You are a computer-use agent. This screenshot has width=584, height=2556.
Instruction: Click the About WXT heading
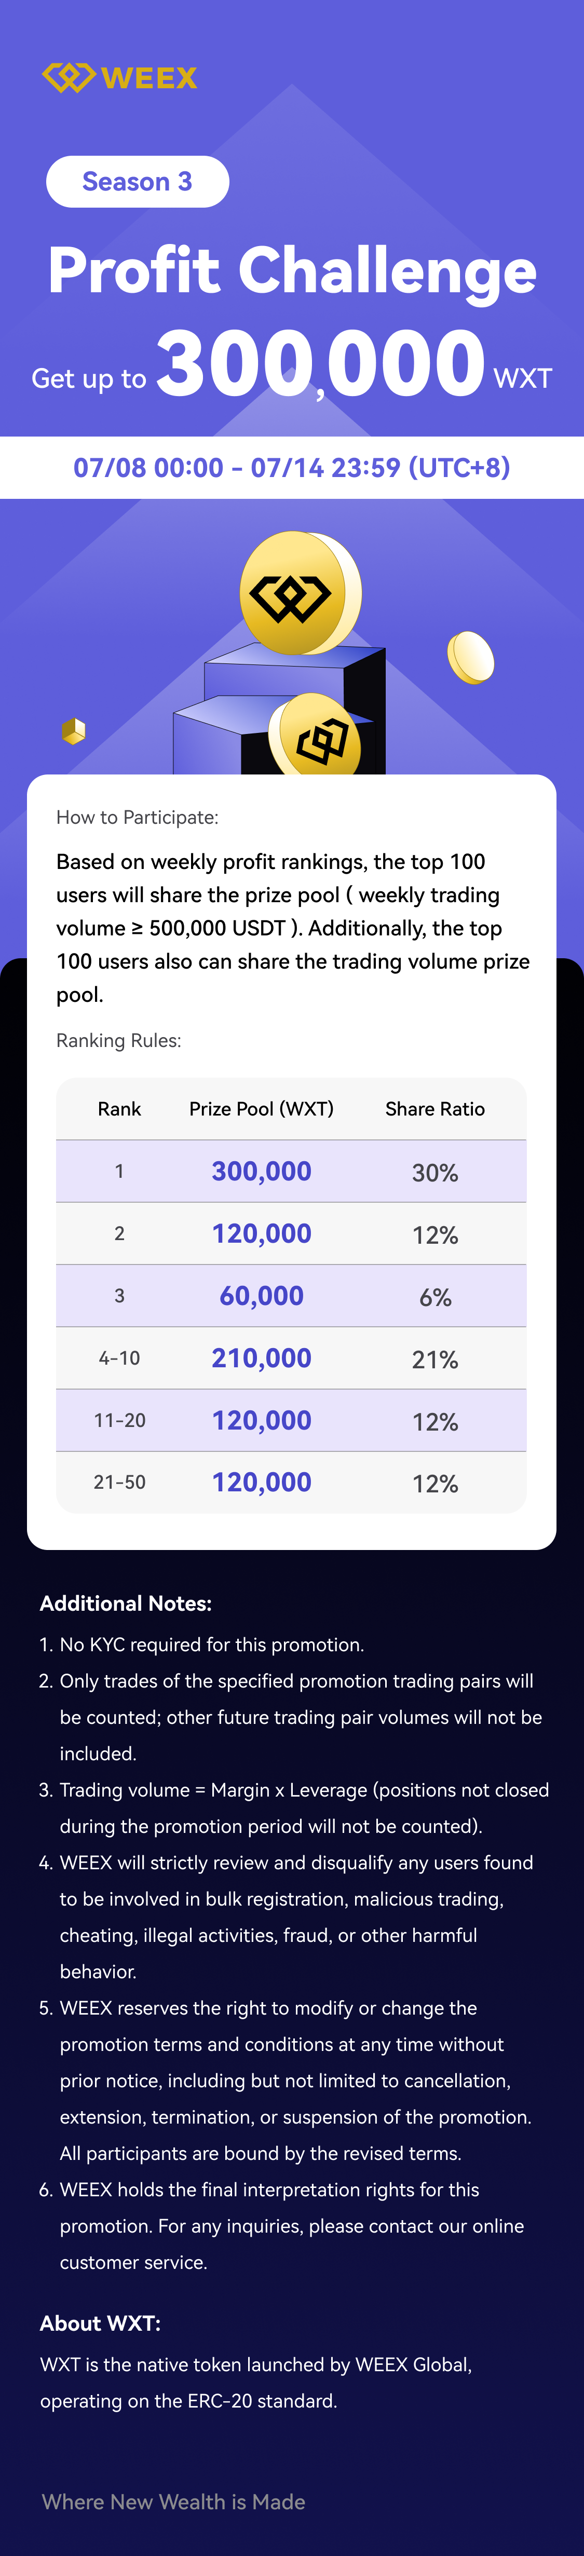click(100, 2323)
